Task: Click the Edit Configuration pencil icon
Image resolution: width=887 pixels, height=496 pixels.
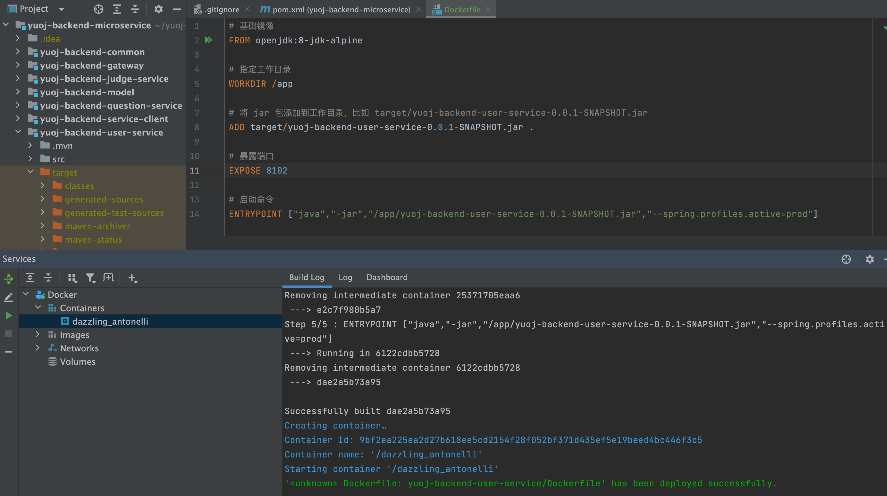Action: [x=9, y=297]
